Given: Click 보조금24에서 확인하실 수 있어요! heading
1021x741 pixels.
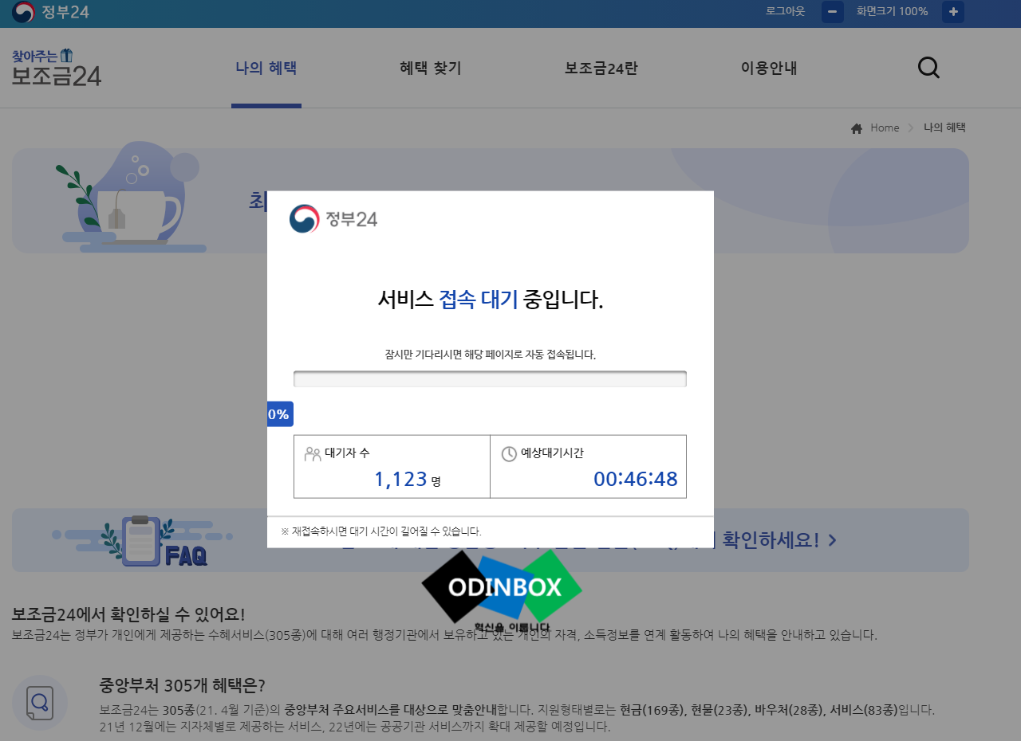Looking at the screenshot, I should tap(128, 614).
